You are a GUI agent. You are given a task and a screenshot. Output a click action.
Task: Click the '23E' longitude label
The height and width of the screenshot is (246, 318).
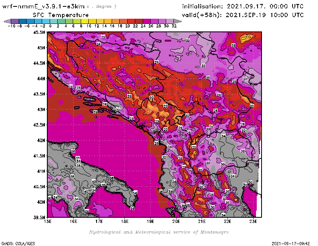click(x=253, y=221)
